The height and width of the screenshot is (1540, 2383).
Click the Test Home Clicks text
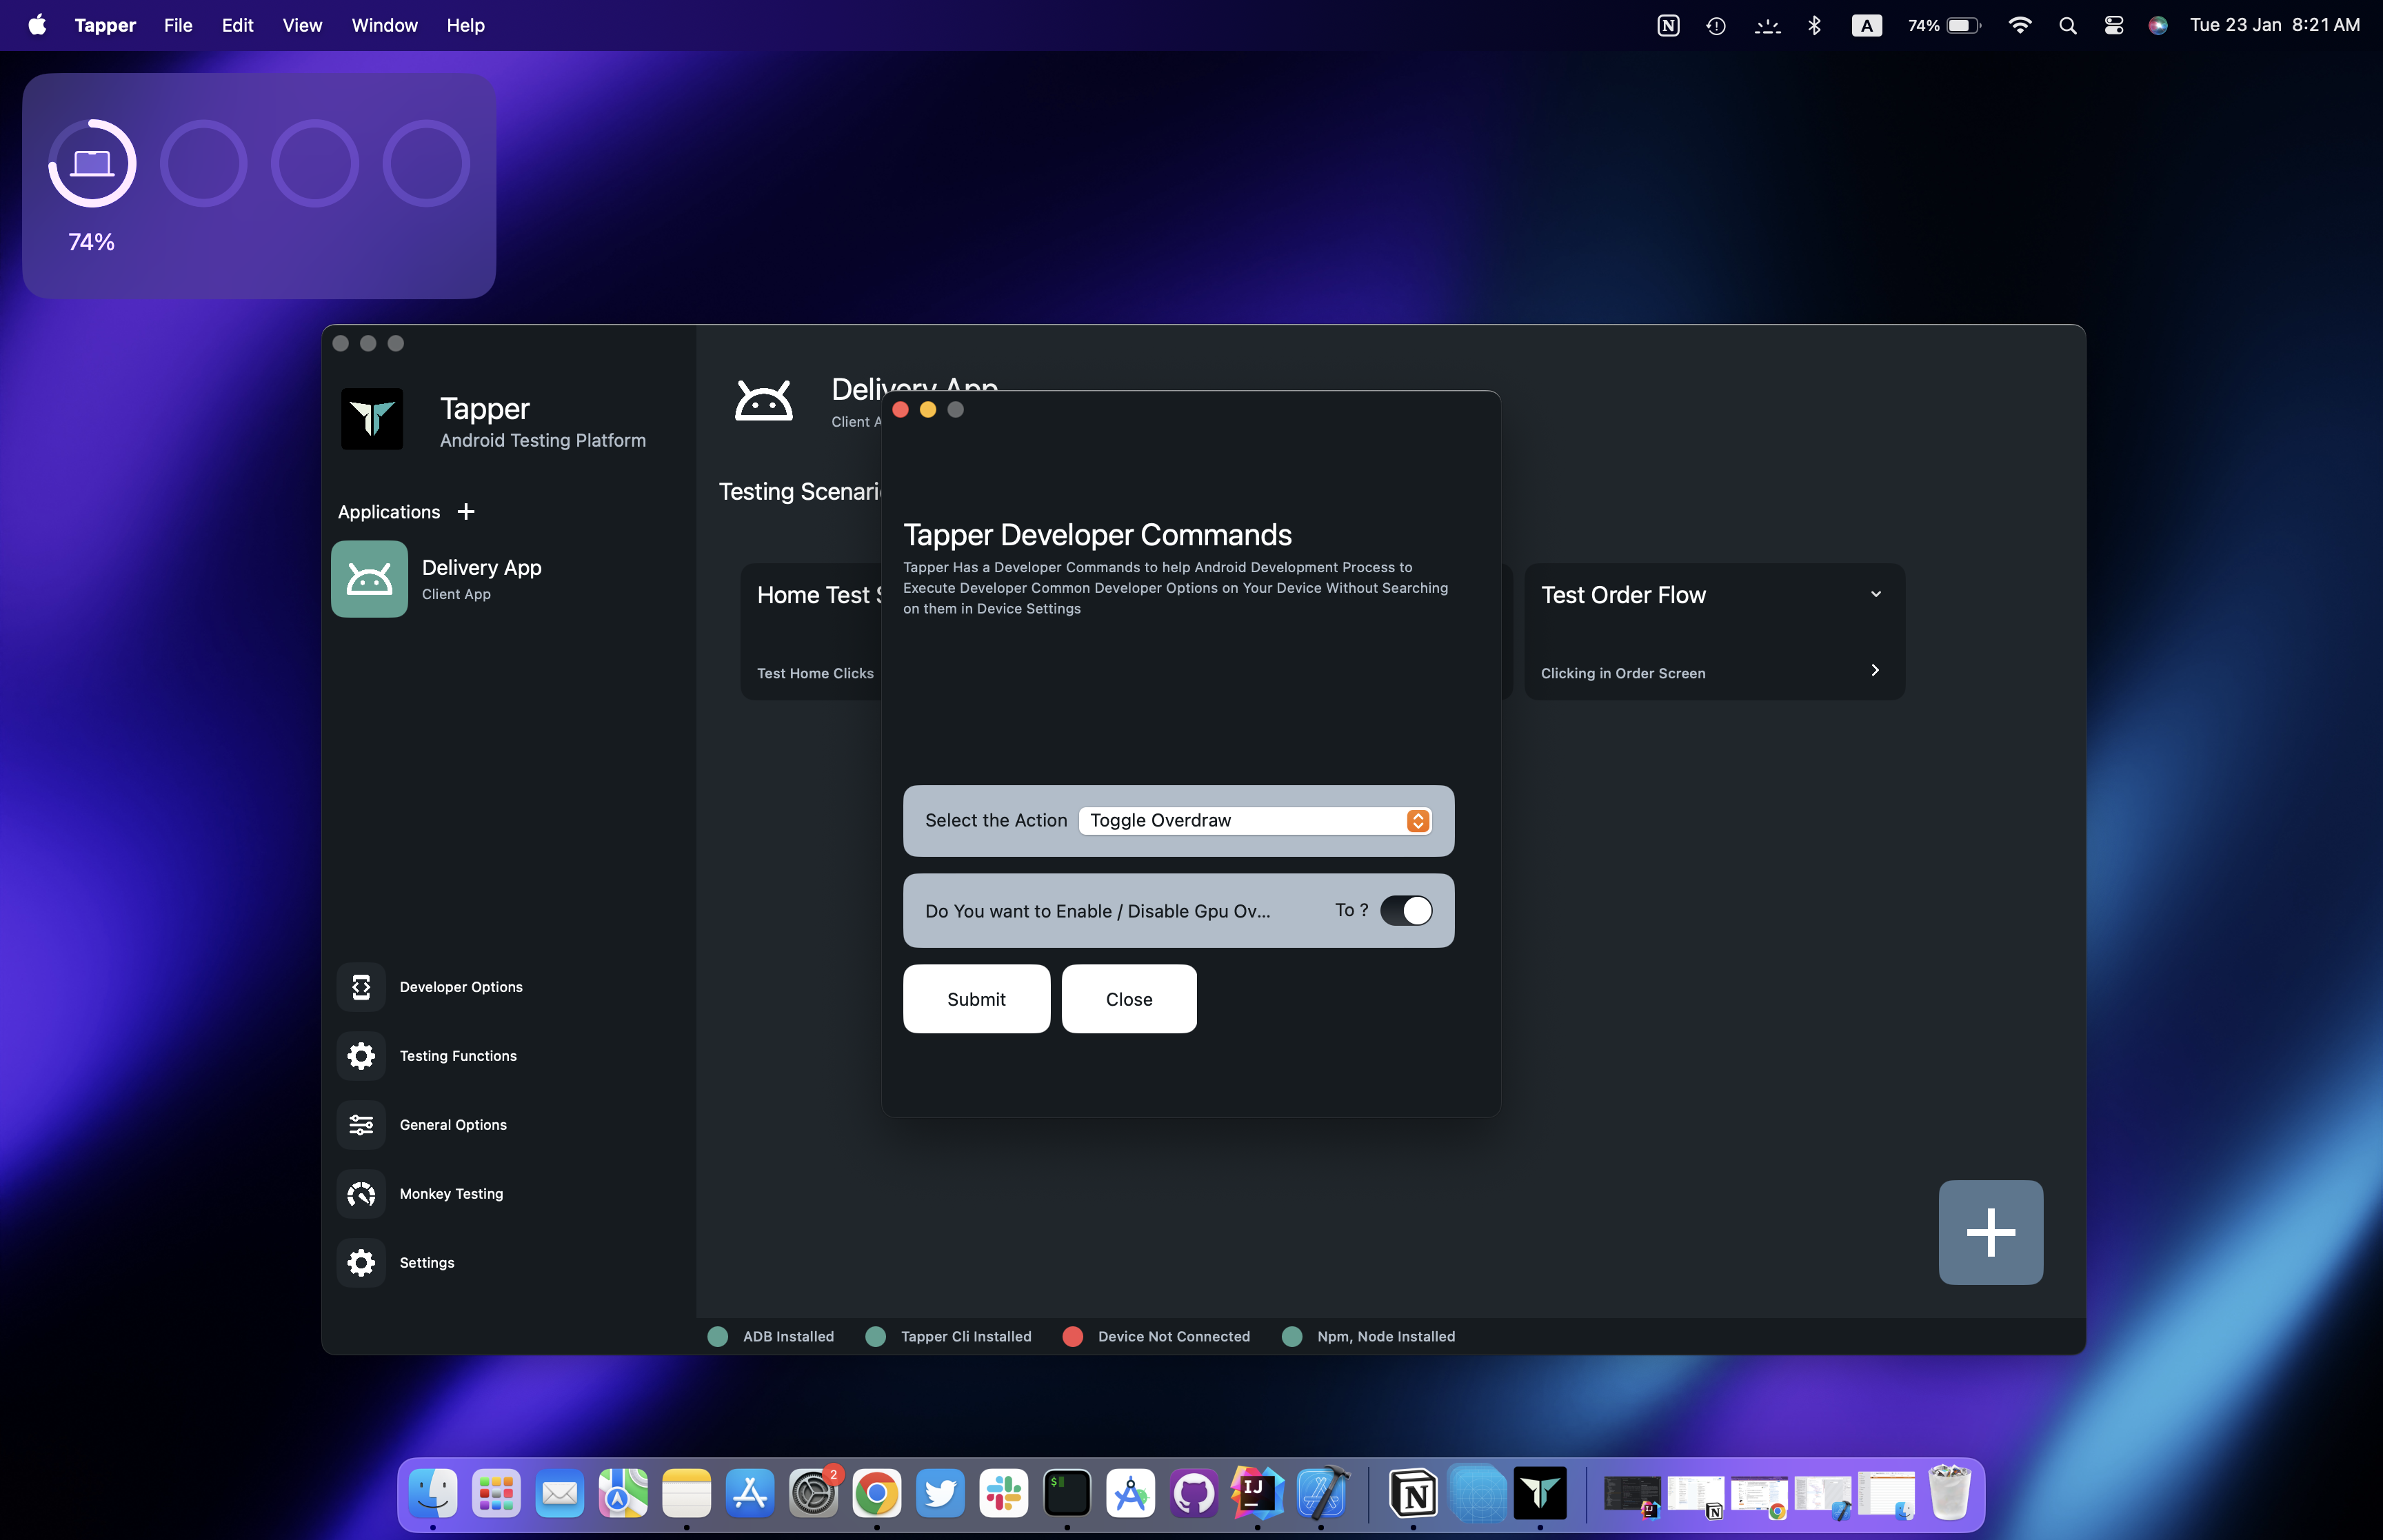pos(815,674)
